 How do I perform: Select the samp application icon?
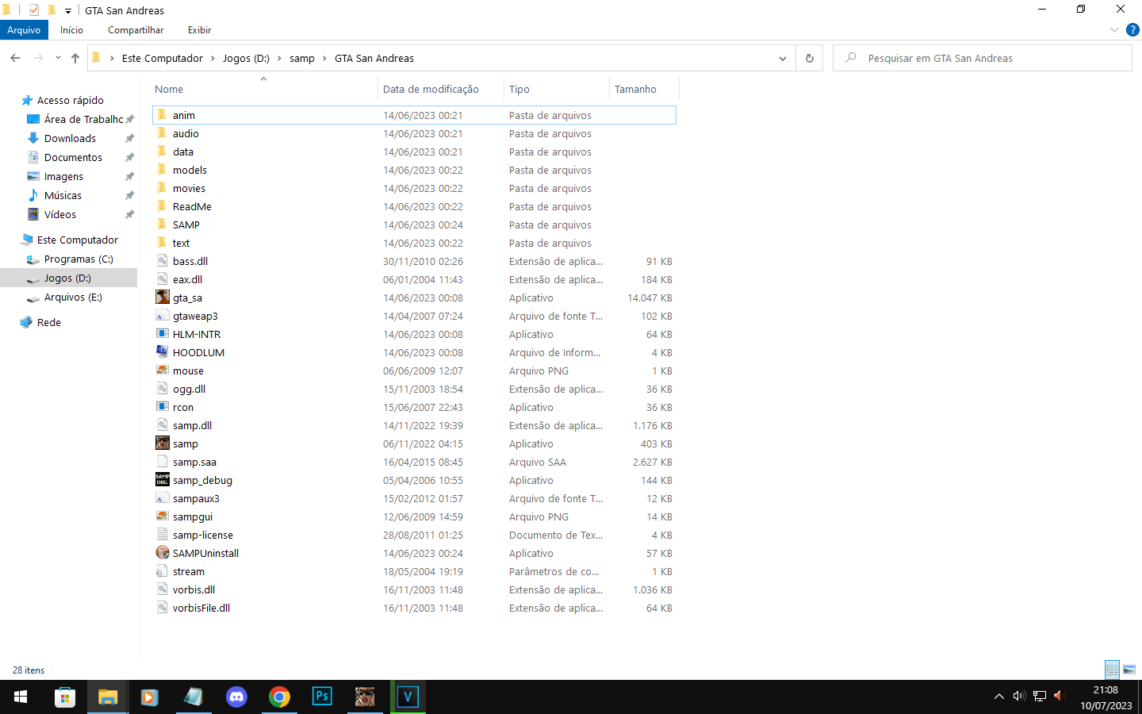point(163,443)
